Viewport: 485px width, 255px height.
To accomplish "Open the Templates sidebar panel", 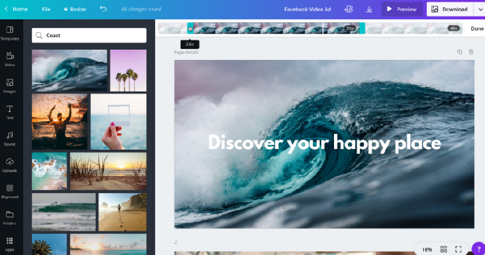I will (10, 33).
